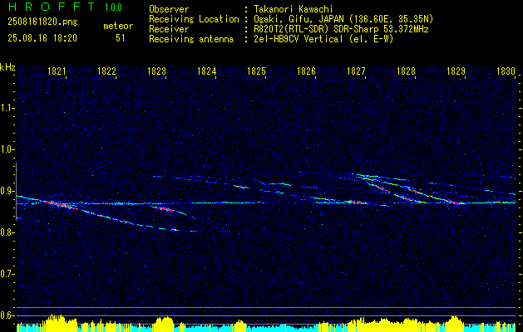The image size is (523, 332).
Task: Click the Ogaki, Gifu, JAPAN location text
Action: [343, 19]
